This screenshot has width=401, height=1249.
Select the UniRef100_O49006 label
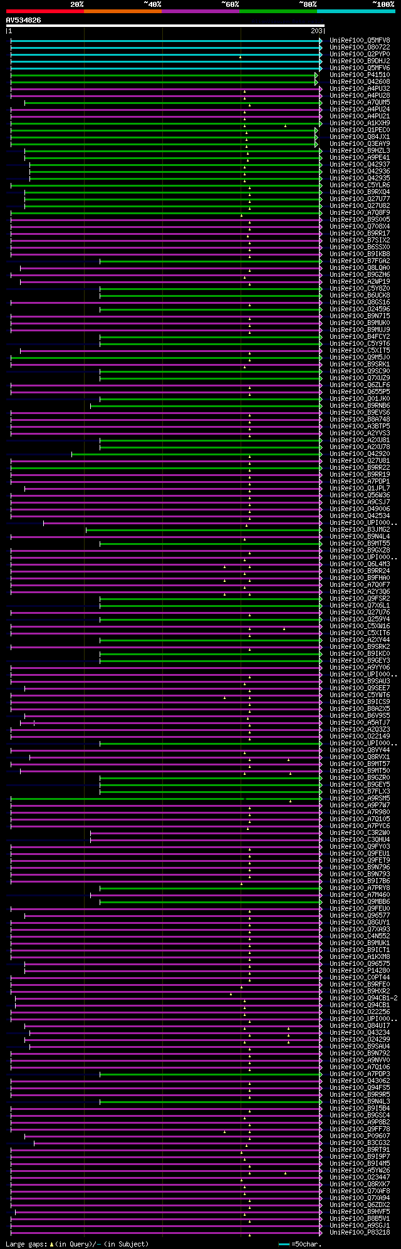(x=360, y=509)
